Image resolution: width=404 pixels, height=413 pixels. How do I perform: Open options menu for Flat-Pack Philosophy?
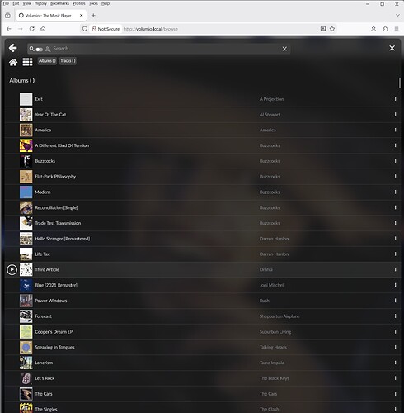click(395, 176)
